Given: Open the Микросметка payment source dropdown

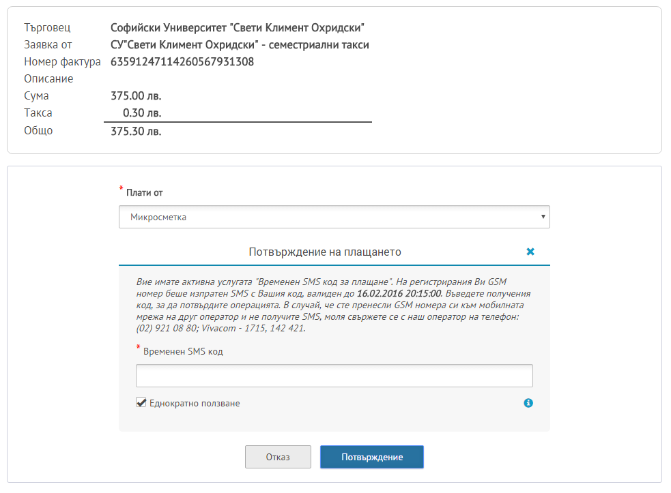Looking at the screenshot, I should [x=334, y=217].
